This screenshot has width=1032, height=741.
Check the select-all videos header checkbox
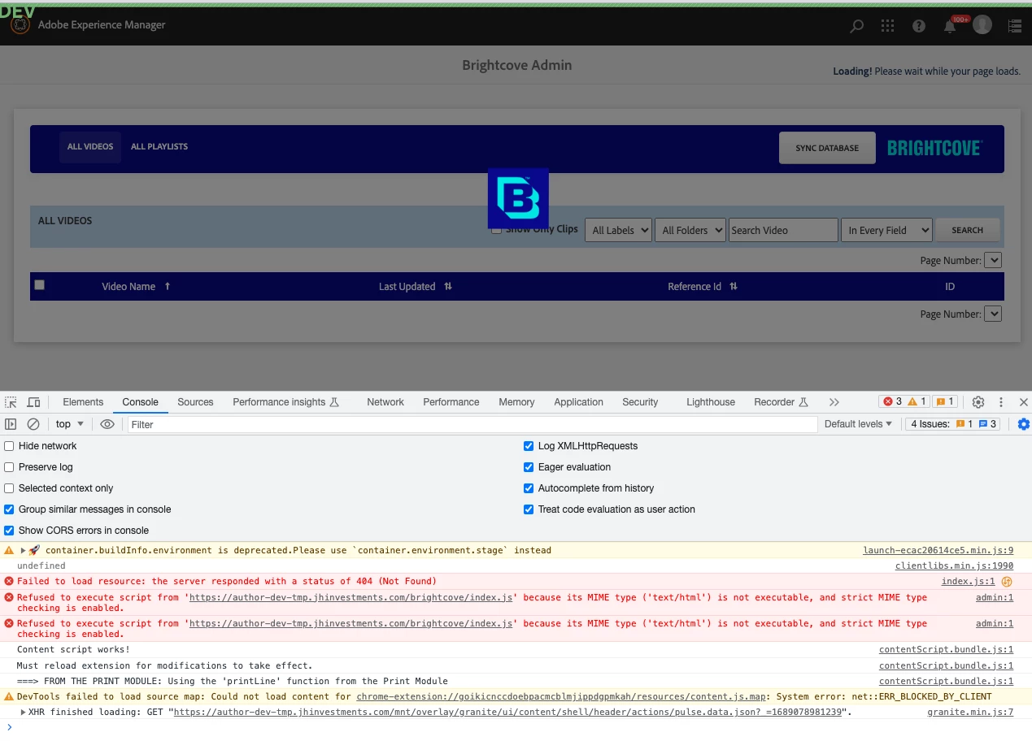39,284
